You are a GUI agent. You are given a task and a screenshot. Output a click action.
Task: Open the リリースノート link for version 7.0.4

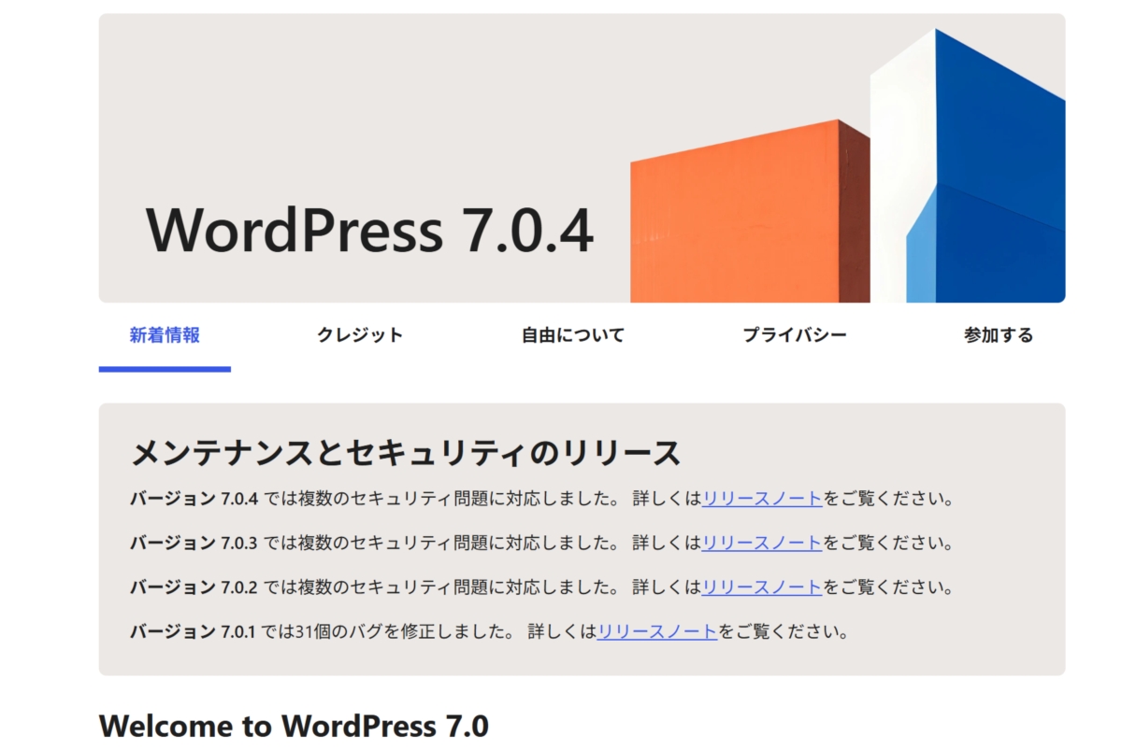762,499
